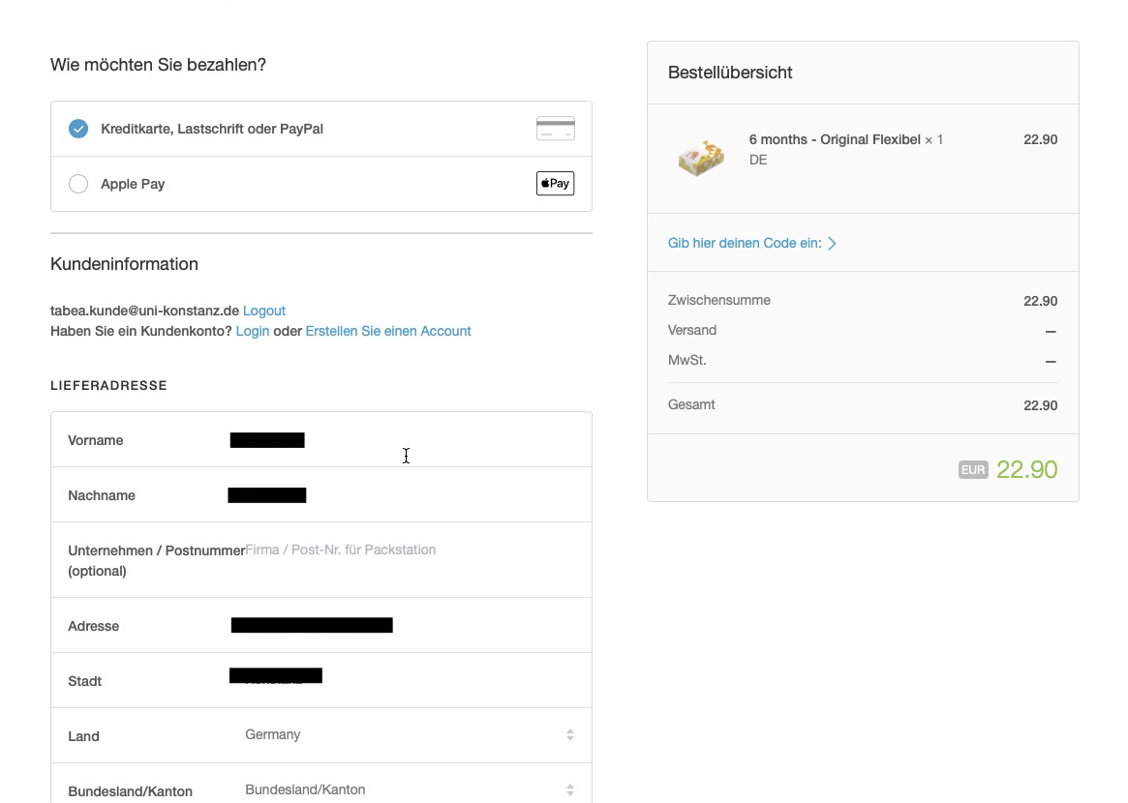Click the EUR currency badge
This screenshot has width=1128, height=803.
tap(973, 470)
